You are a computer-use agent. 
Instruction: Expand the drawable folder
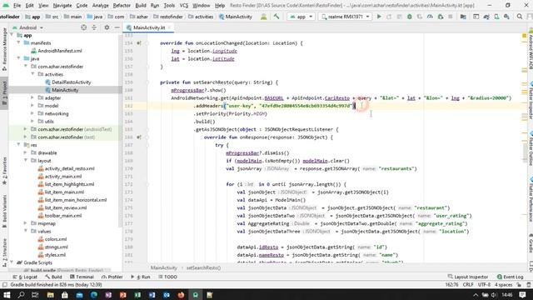(x=26, y=152)
